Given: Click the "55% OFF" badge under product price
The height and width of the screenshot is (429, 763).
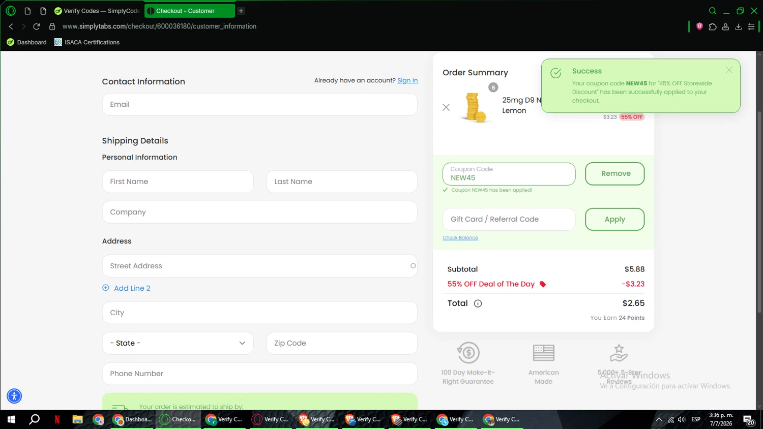Looking at the screenshot, I should click(632, 117).
